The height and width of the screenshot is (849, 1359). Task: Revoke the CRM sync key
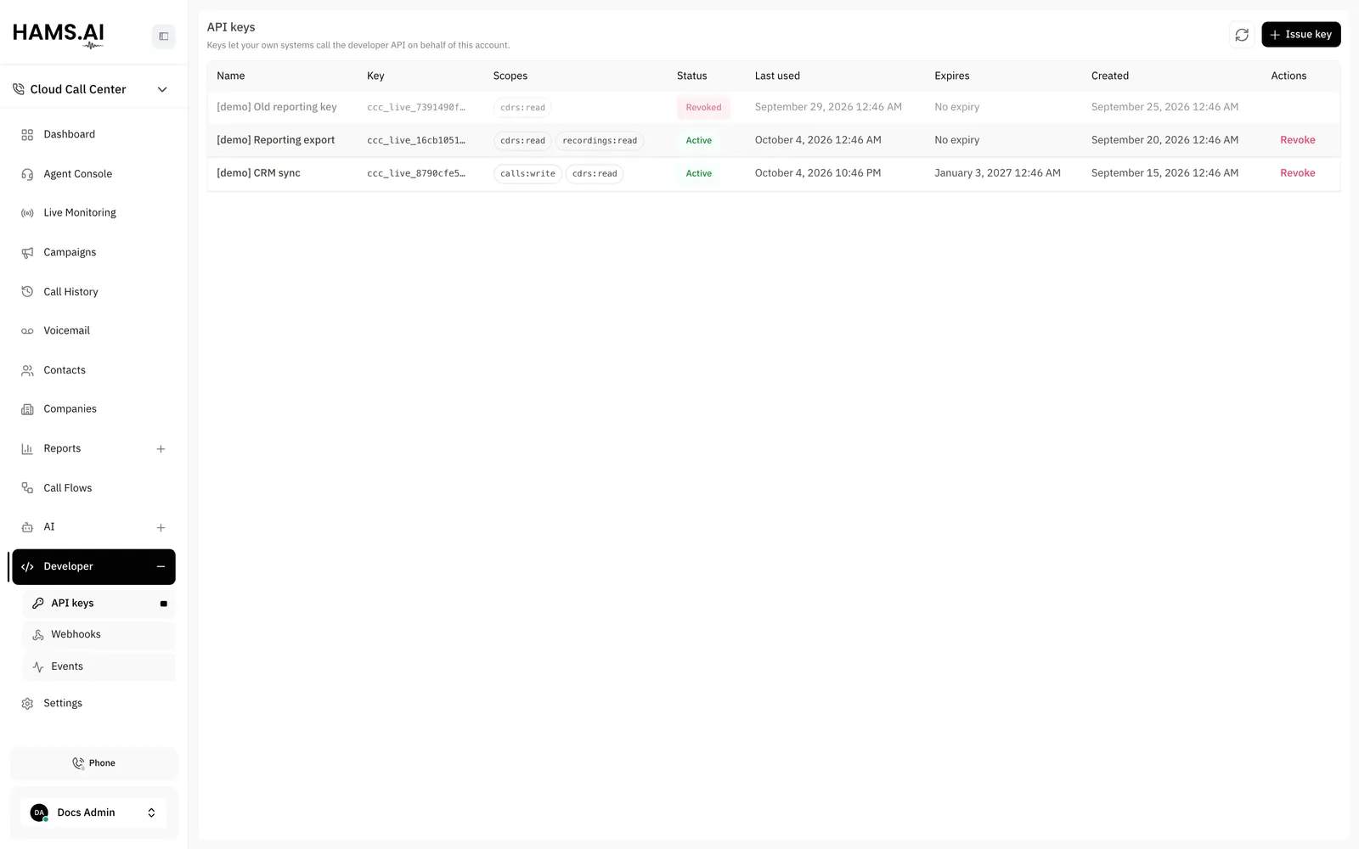[1297, 173]
